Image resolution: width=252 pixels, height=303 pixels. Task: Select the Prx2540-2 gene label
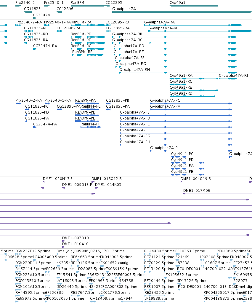tap(25, 3)
